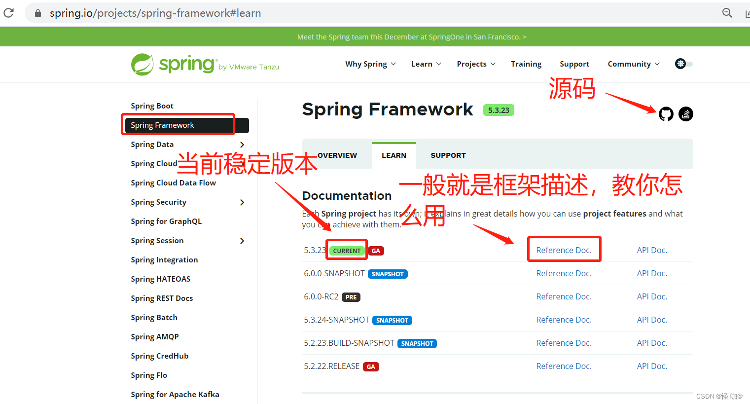Click the Spring Framework page title
The image size is (750, 404).
click(x=388, y=110)
